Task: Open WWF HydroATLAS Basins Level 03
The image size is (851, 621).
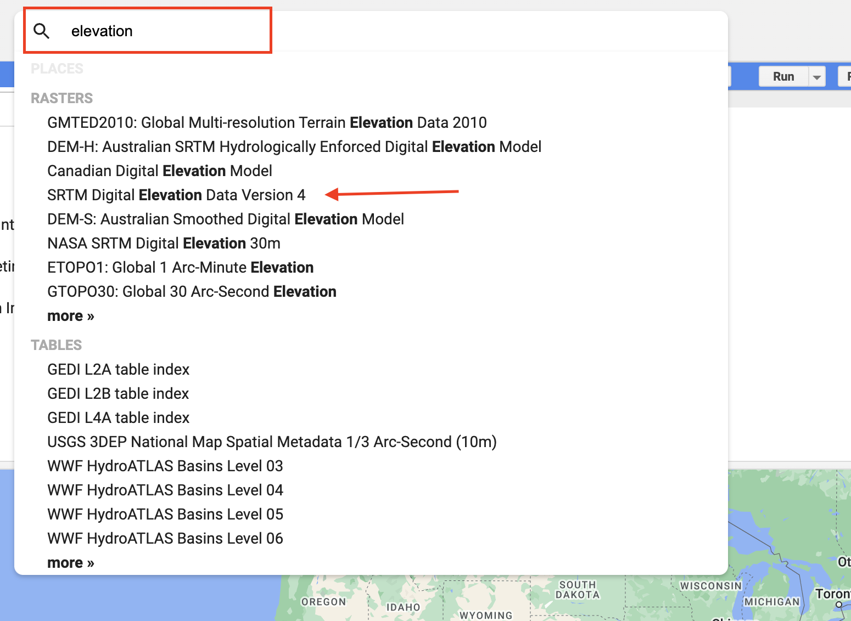Action: point(165,466)
